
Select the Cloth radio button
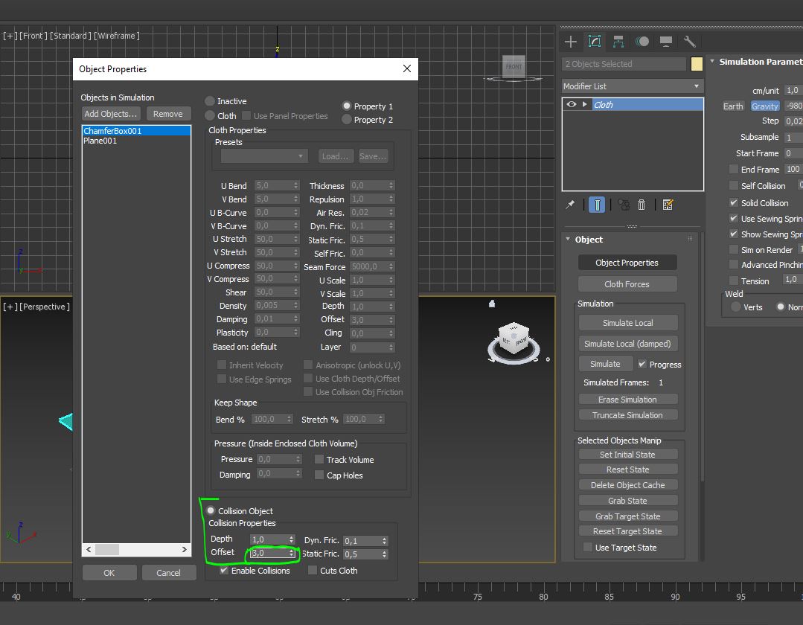(x=211, y=116)
